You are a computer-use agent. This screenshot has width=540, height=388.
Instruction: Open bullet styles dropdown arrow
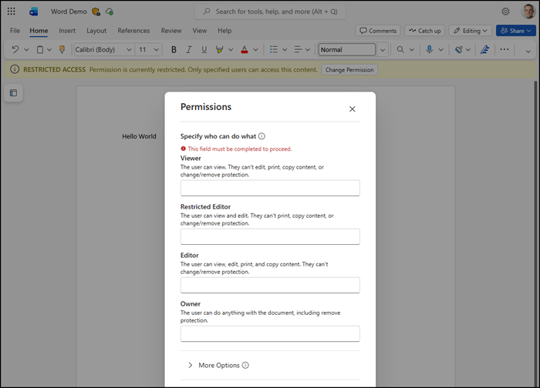pos(285,50)
